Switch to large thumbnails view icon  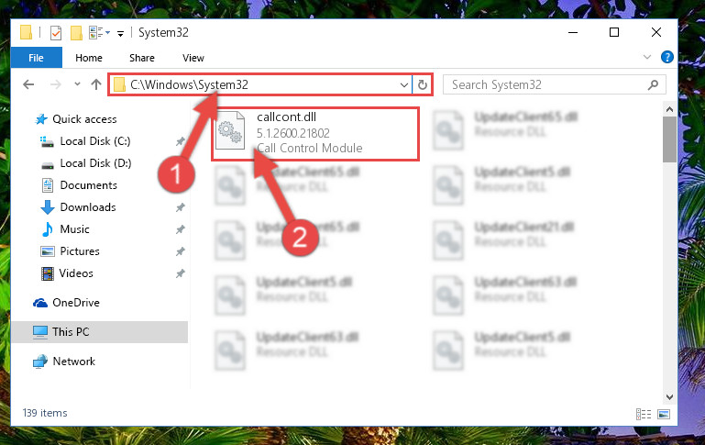(x=664, y=414)
